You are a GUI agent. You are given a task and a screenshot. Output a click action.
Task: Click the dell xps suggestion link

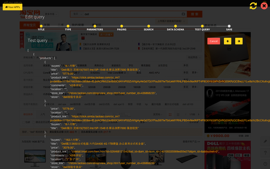(x=62, y=105)
